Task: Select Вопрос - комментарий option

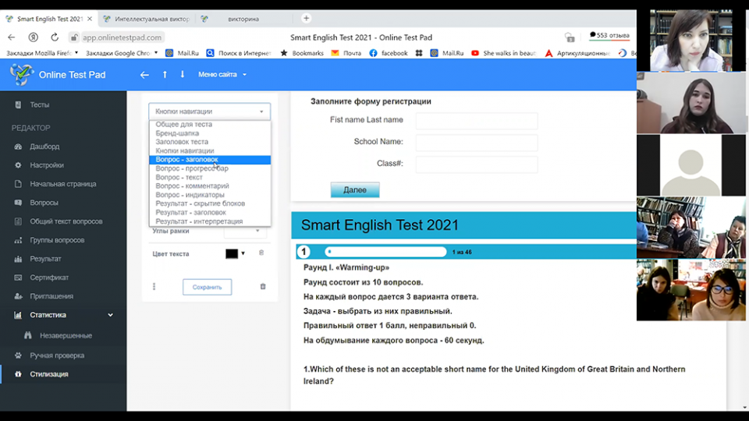Action: pyautogui.click(x=210, y=186)
